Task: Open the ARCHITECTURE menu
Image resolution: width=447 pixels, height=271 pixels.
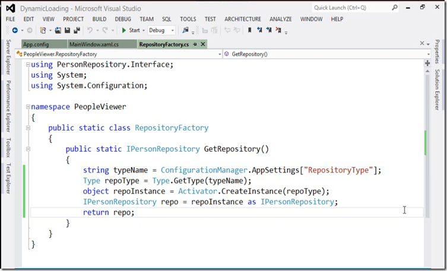Action: (x=243, y=19)
